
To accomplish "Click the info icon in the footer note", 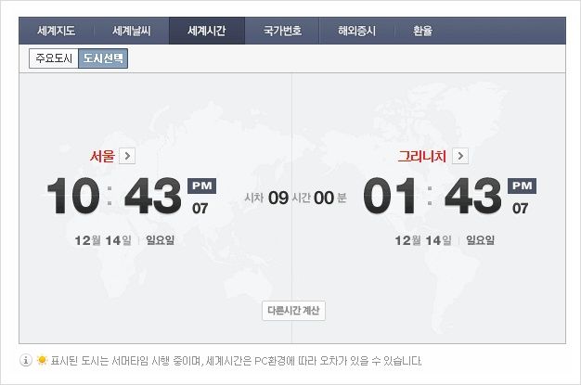I will pos(26,360).
